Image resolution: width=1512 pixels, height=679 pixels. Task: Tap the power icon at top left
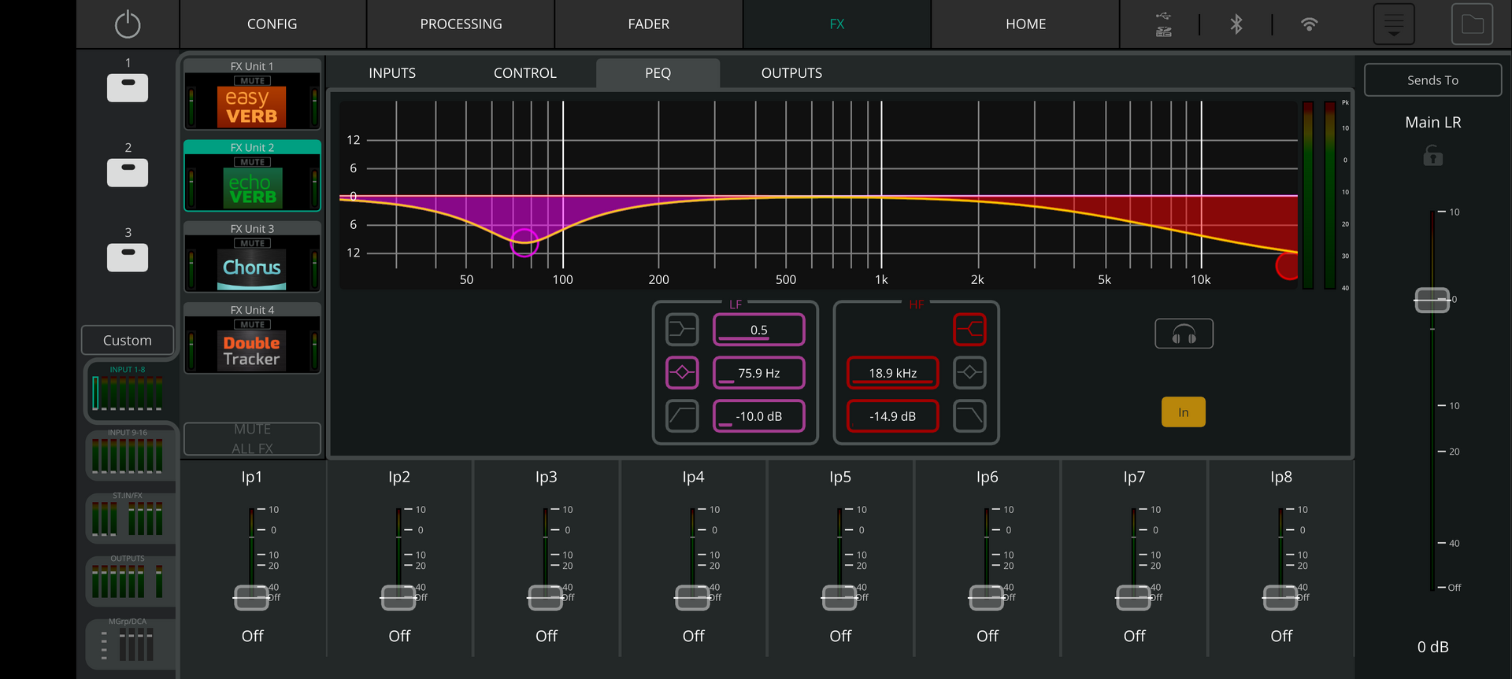click(x=128, y=24)
